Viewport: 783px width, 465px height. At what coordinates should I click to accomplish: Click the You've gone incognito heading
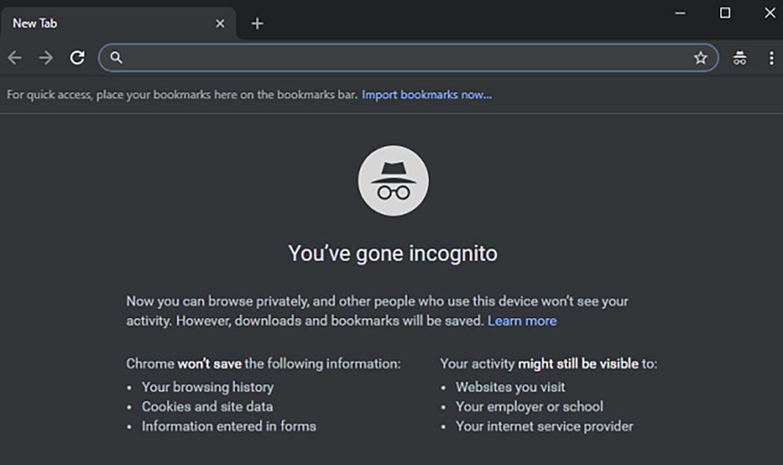[392, 254]
